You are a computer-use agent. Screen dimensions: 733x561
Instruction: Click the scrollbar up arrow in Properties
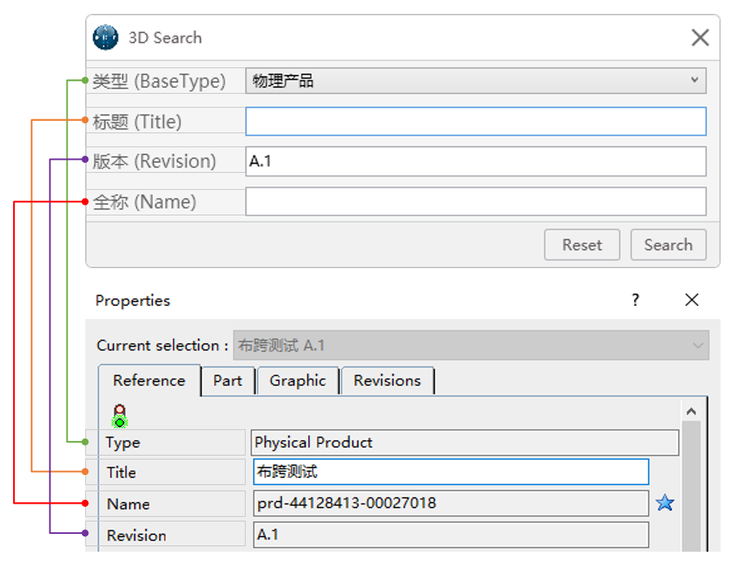click(691, 410)
